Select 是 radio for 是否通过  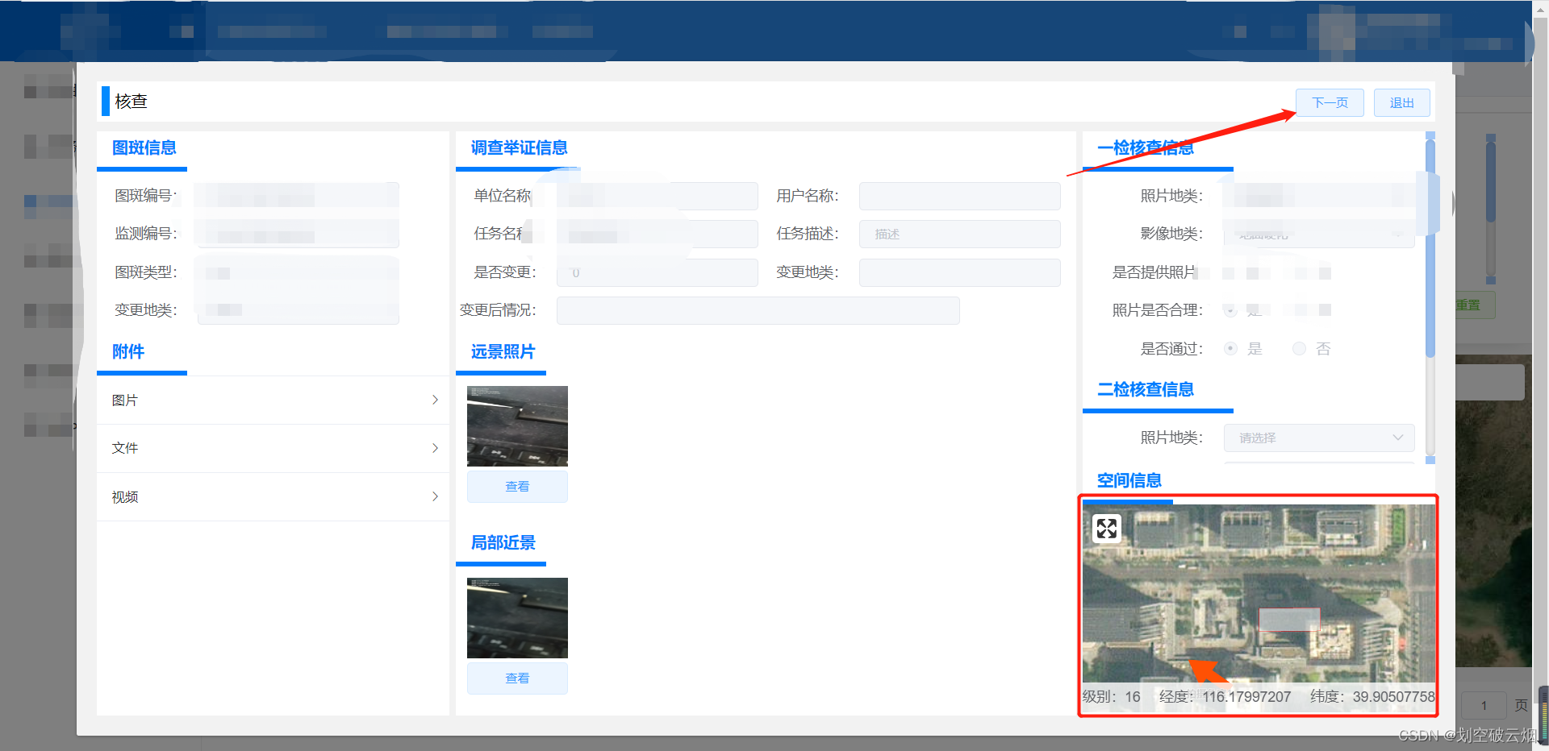[1230, 348]
